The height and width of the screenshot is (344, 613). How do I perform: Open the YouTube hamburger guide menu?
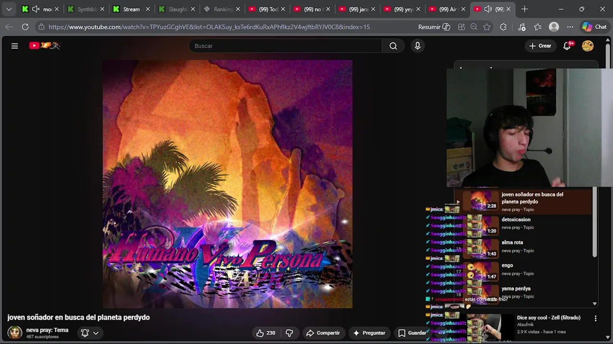[x=15, y=46]
